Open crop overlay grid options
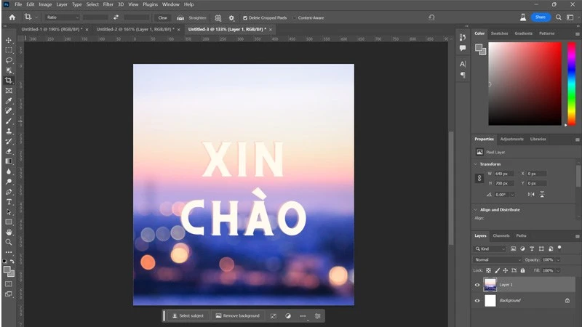 [x=218, y=17]
